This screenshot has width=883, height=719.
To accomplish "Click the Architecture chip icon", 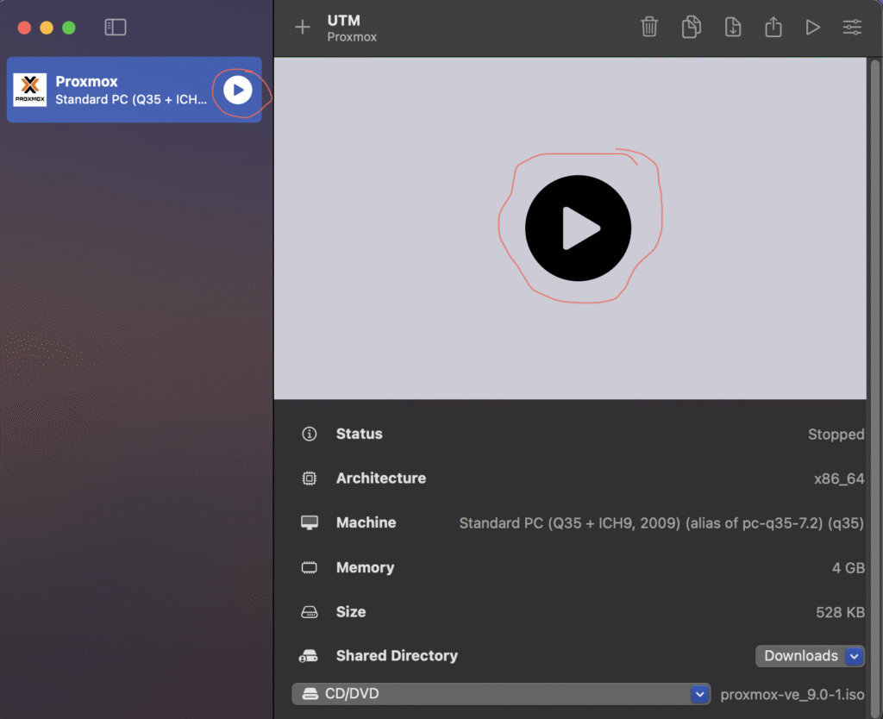I will (309, 478).
